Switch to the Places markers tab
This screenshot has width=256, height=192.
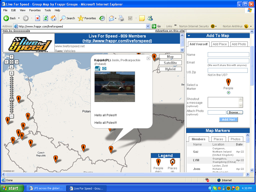pos(218,139)
